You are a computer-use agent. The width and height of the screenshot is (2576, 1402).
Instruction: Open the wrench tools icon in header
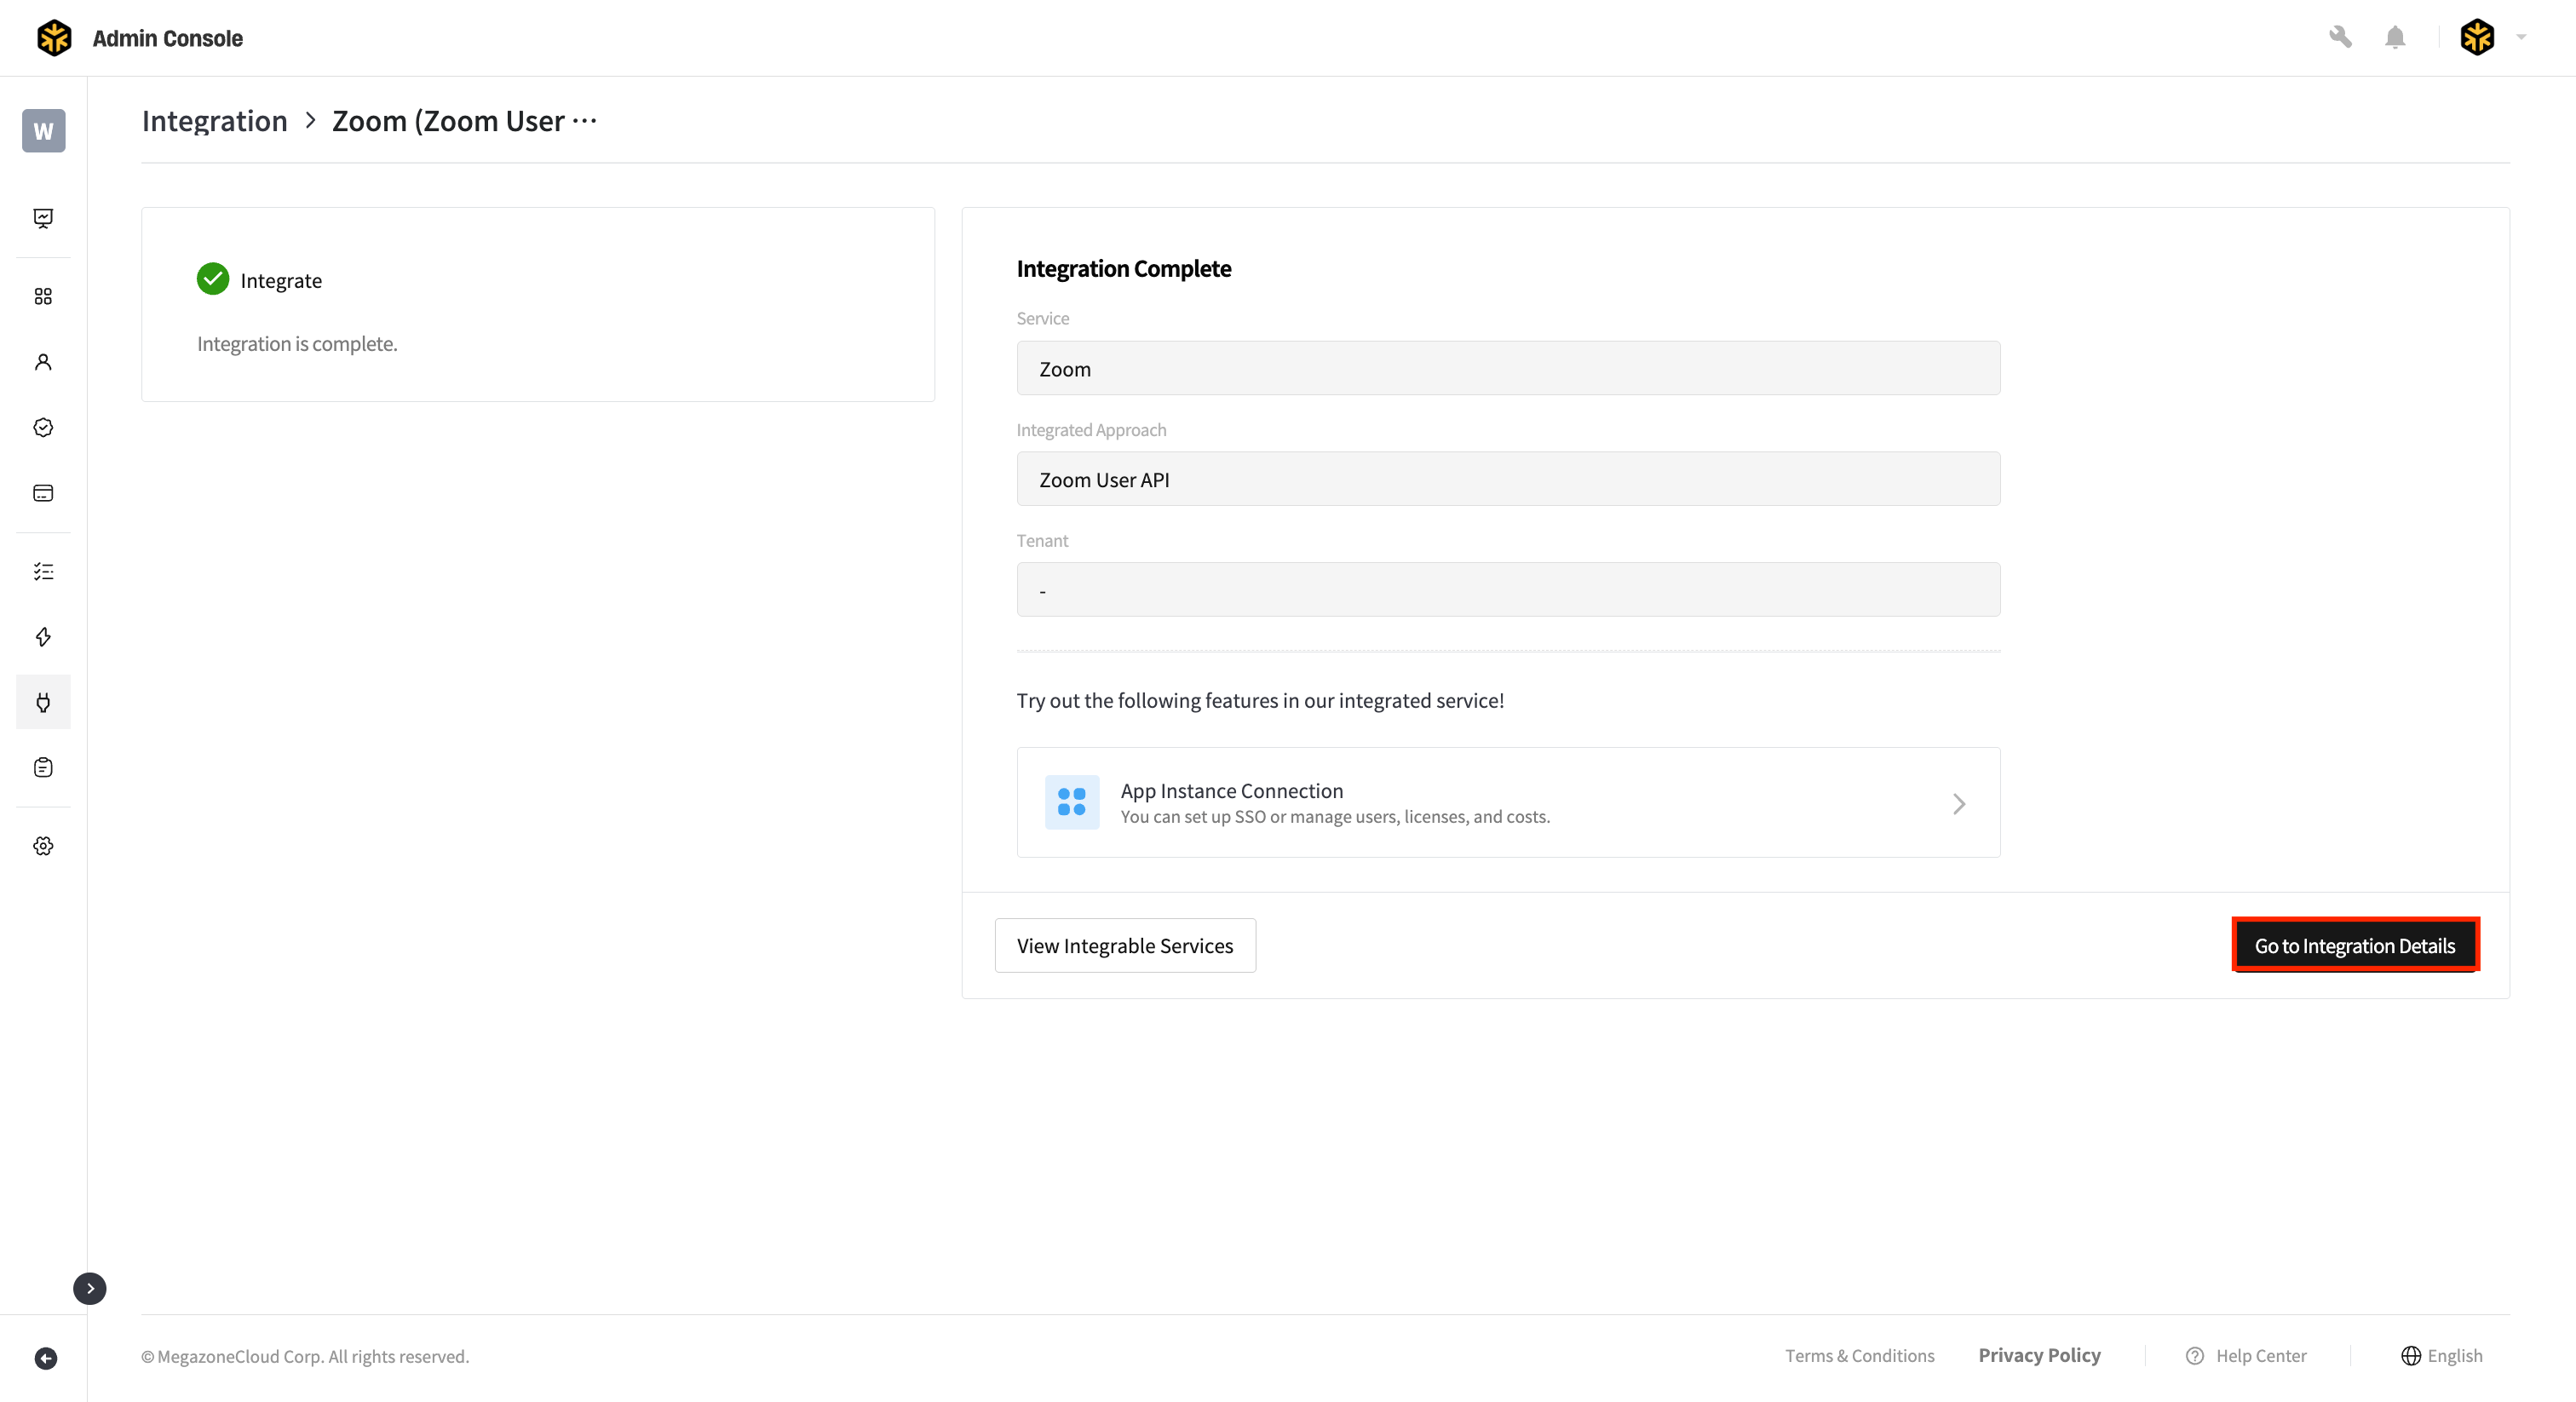(x=2340, y=37)
